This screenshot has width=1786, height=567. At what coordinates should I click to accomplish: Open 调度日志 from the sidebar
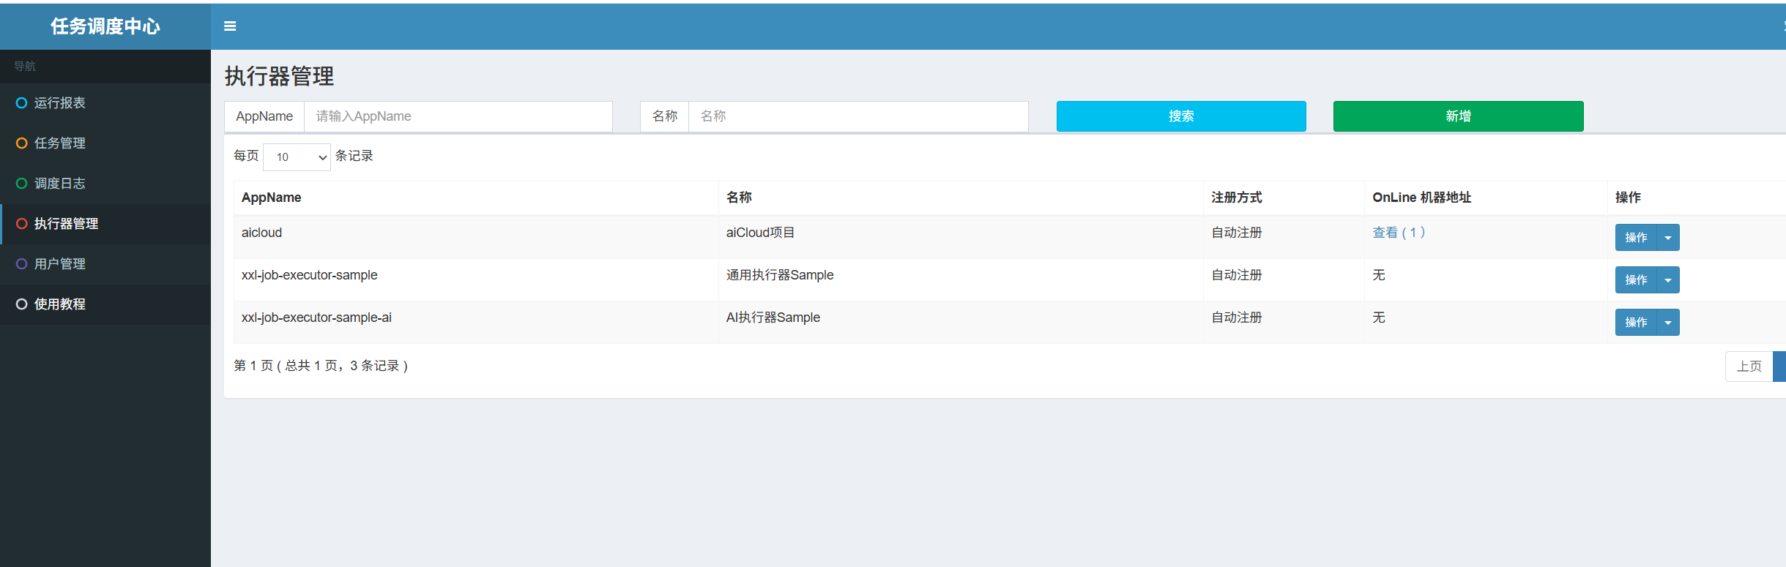105,184
